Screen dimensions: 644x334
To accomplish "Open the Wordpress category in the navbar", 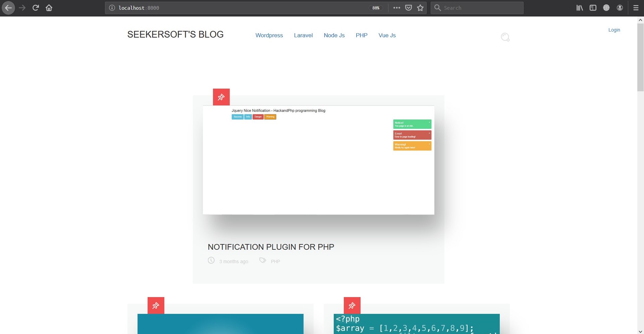I will (x=269, y=35).
